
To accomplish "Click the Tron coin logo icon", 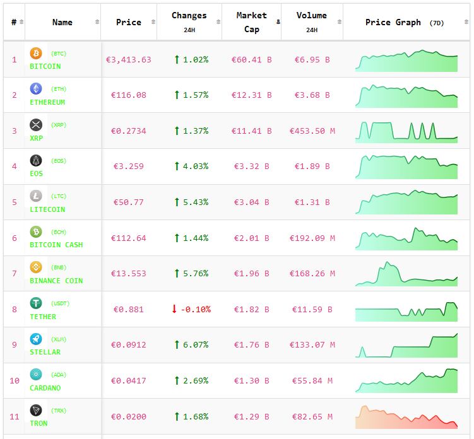I will click(x=36, y=411).
